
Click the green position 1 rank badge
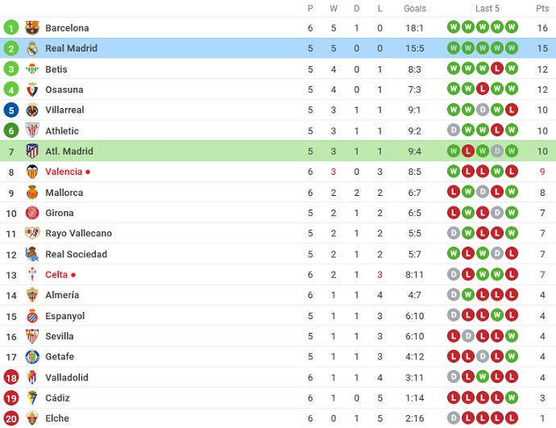point(11,28)
